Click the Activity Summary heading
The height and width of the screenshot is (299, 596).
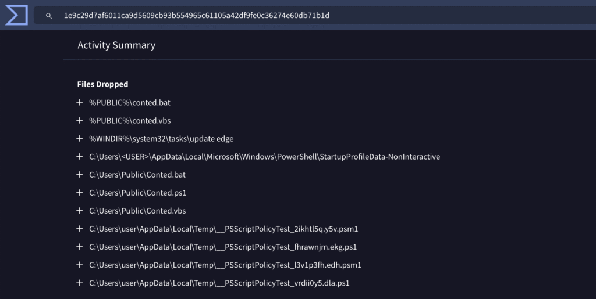tap(116, 45)
